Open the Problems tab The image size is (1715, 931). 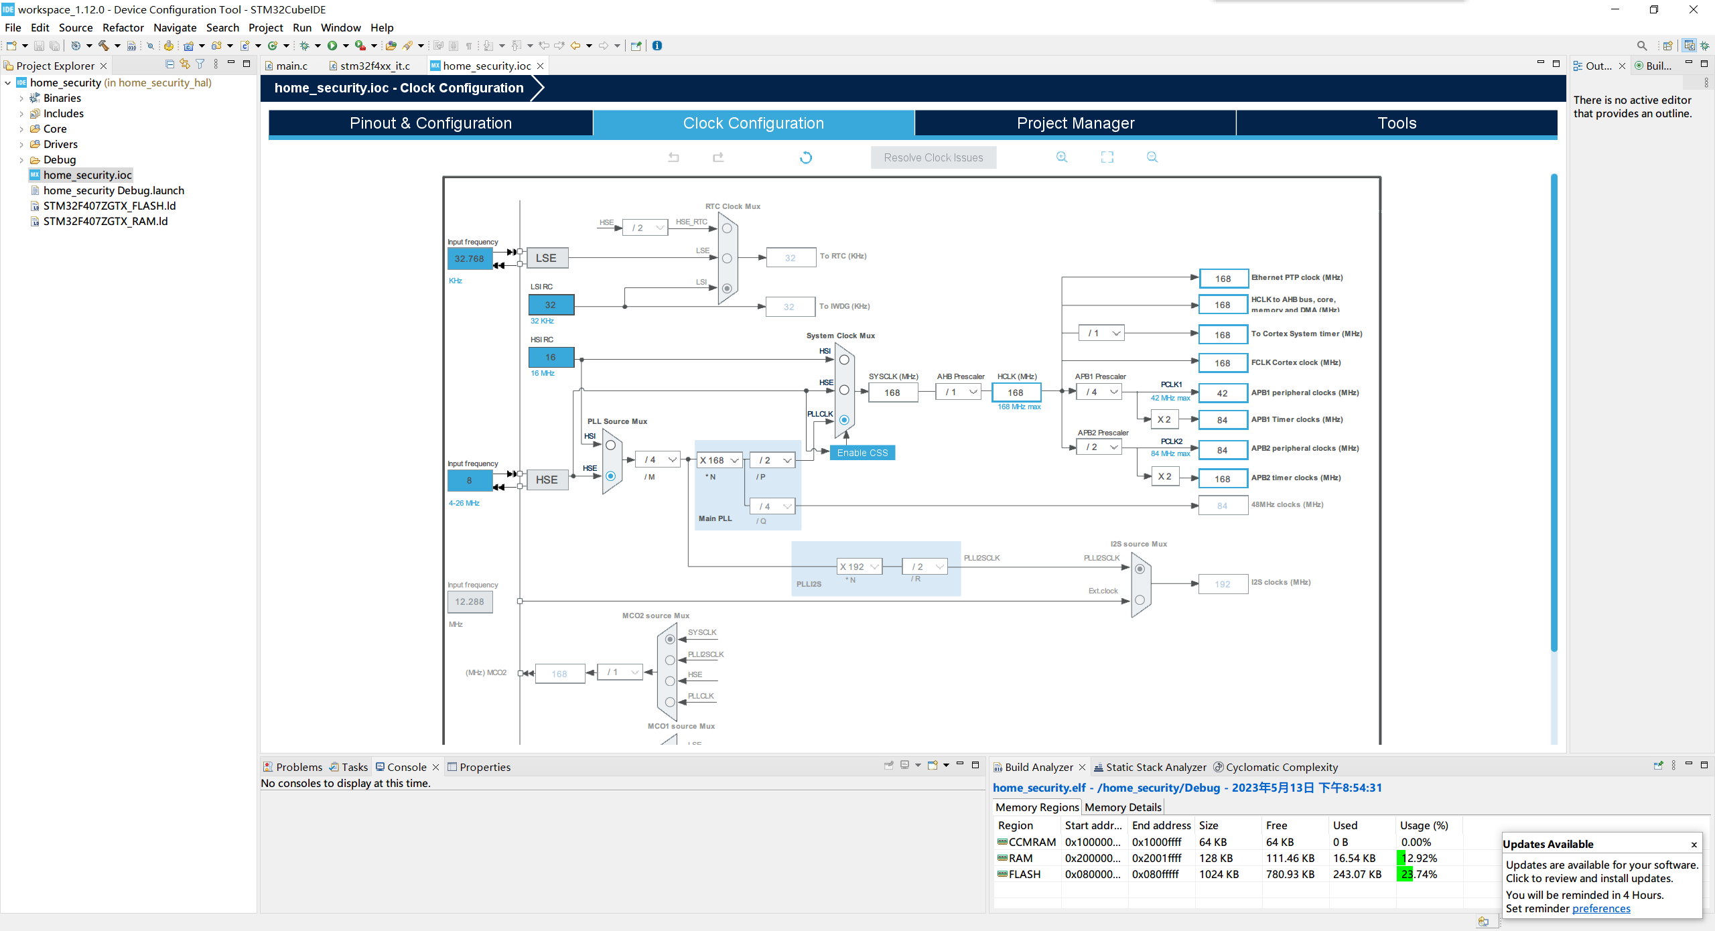(x=293, y=767)
